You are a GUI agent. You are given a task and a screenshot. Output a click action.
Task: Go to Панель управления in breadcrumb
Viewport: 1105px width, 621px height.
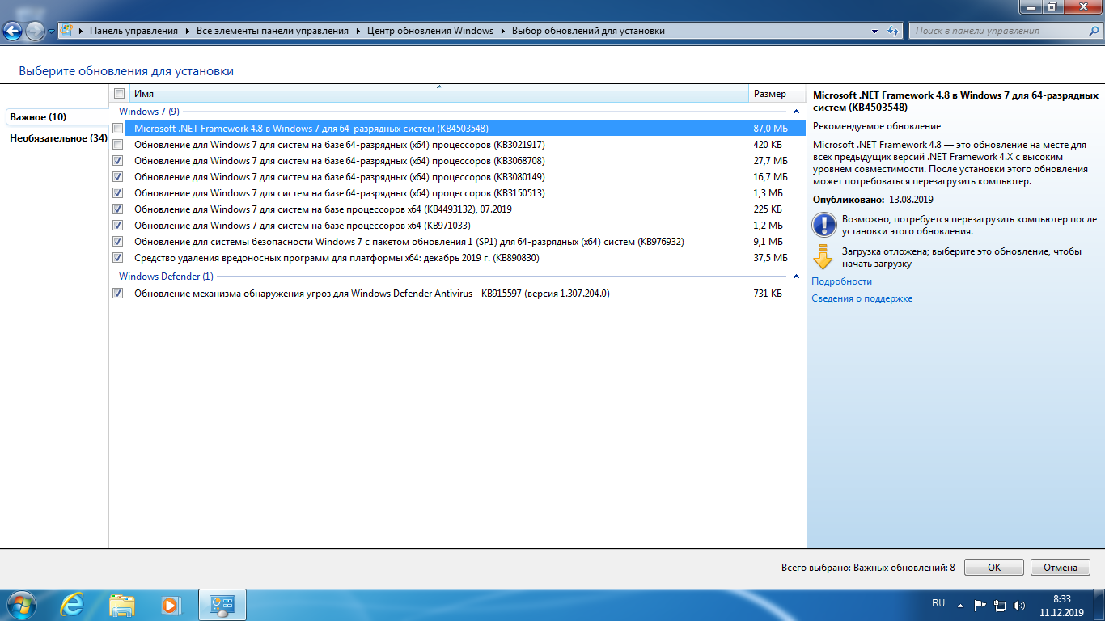tap(133, 31)
